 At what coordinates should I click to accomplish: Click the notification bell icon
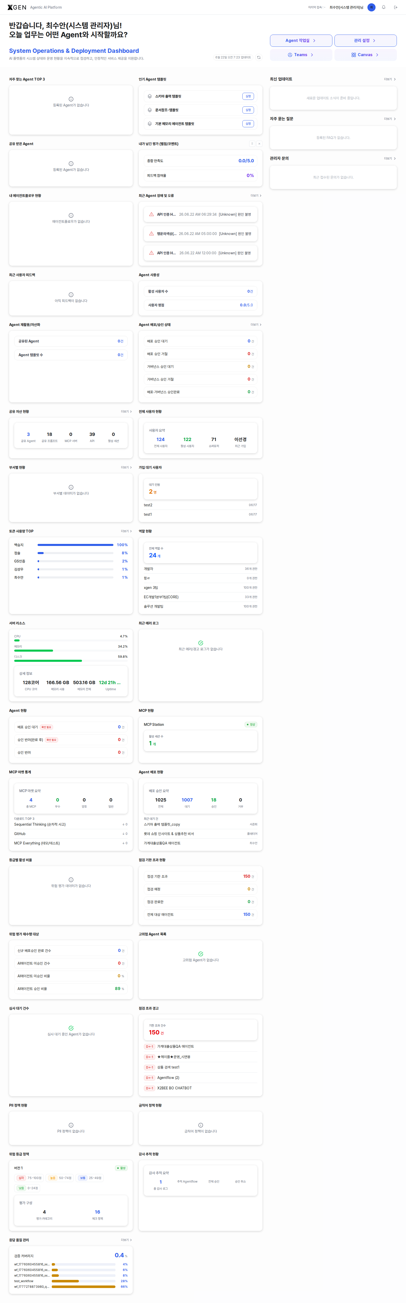[x=383, y=7]
